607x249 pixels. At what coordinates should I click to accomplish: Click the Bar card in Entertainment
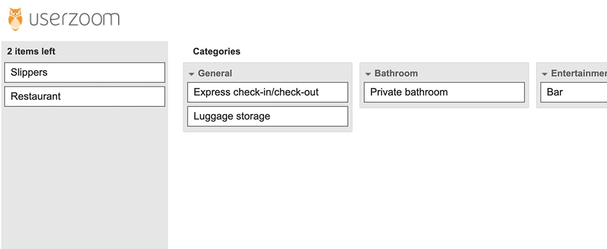point(572,92)
